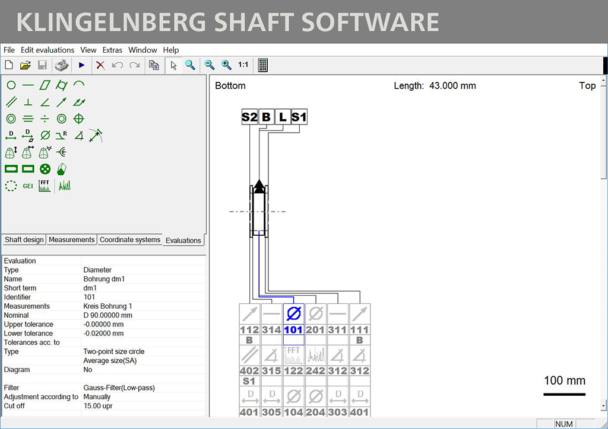This screenshot has width=608, height=429.
Task: Create a new file with toolbar icon
Action: tap(9, 65)
